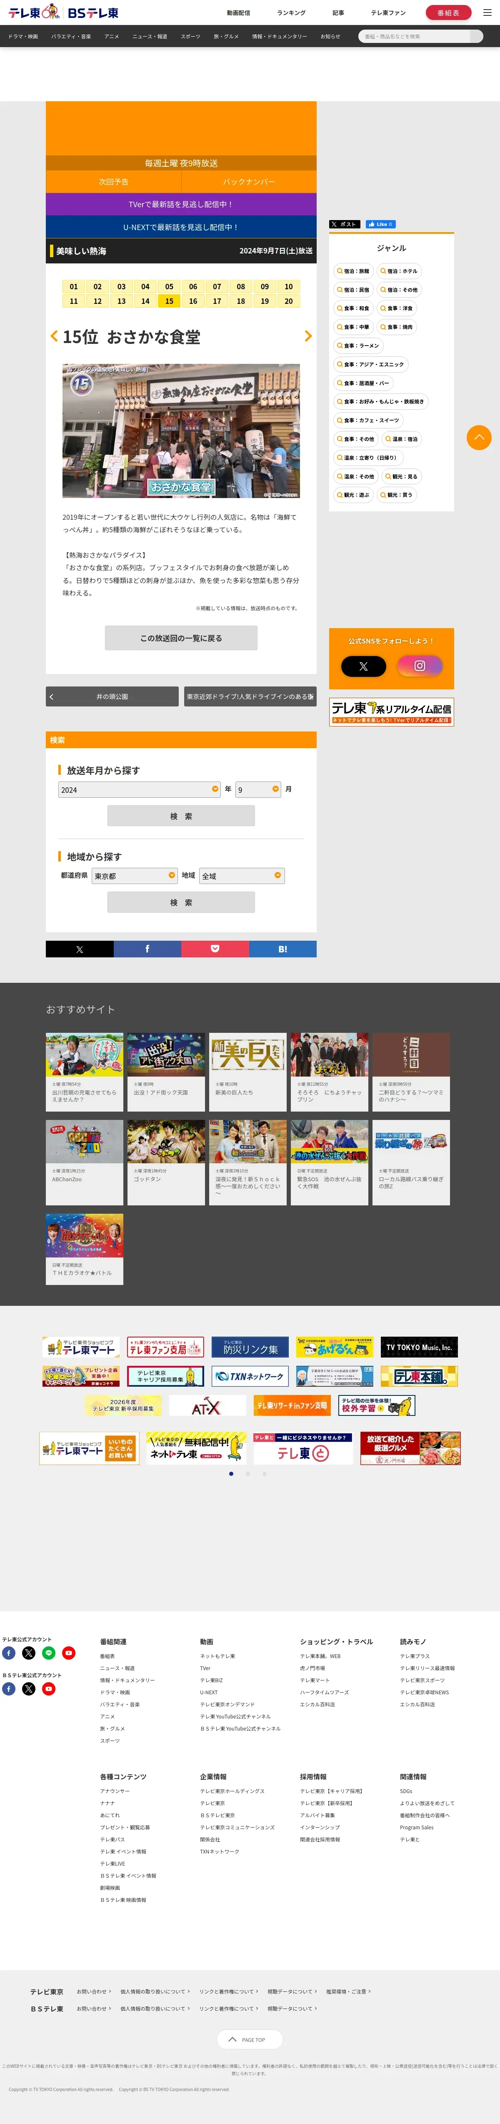The height and width of the screenshot is (2124, 500).
Task: Share on Facebook using the blue share bar
Action: (147, 949)
